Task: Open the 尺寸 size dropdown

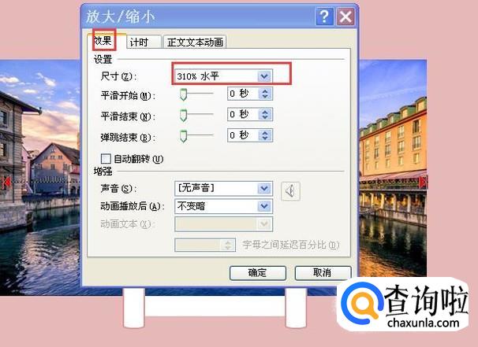Action: tap(264, 76)
